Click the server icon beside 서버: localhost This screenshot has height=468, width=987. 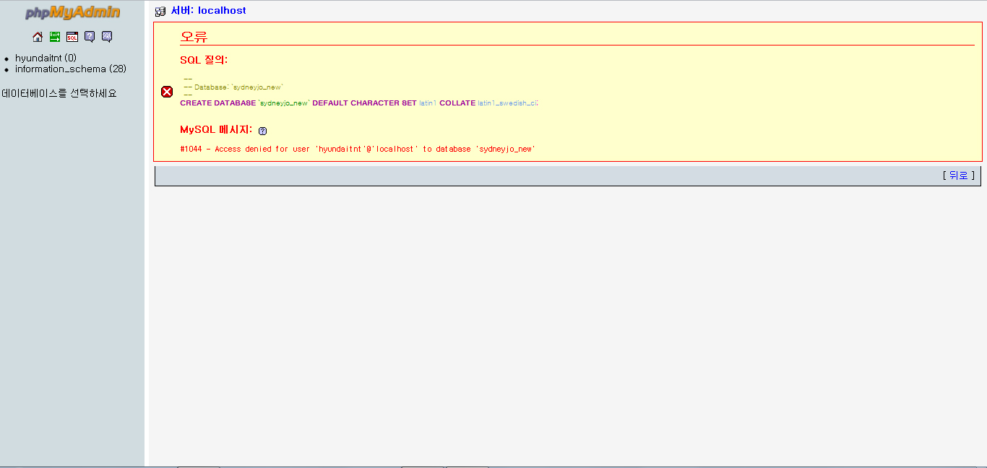(x=160, y=12)
